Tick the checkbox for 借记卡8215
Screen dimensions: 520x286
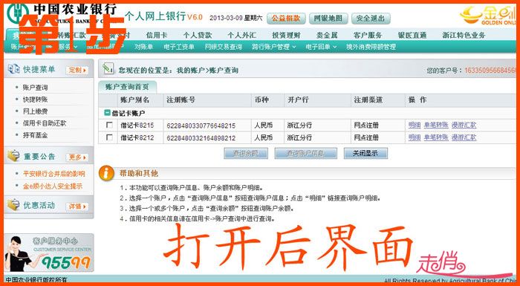click(109, 125)
